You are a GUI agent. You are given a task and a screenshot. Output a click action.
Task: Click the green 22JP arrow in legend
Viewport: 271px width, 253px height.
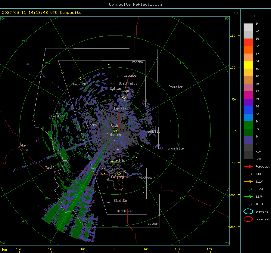coord(248,196)
